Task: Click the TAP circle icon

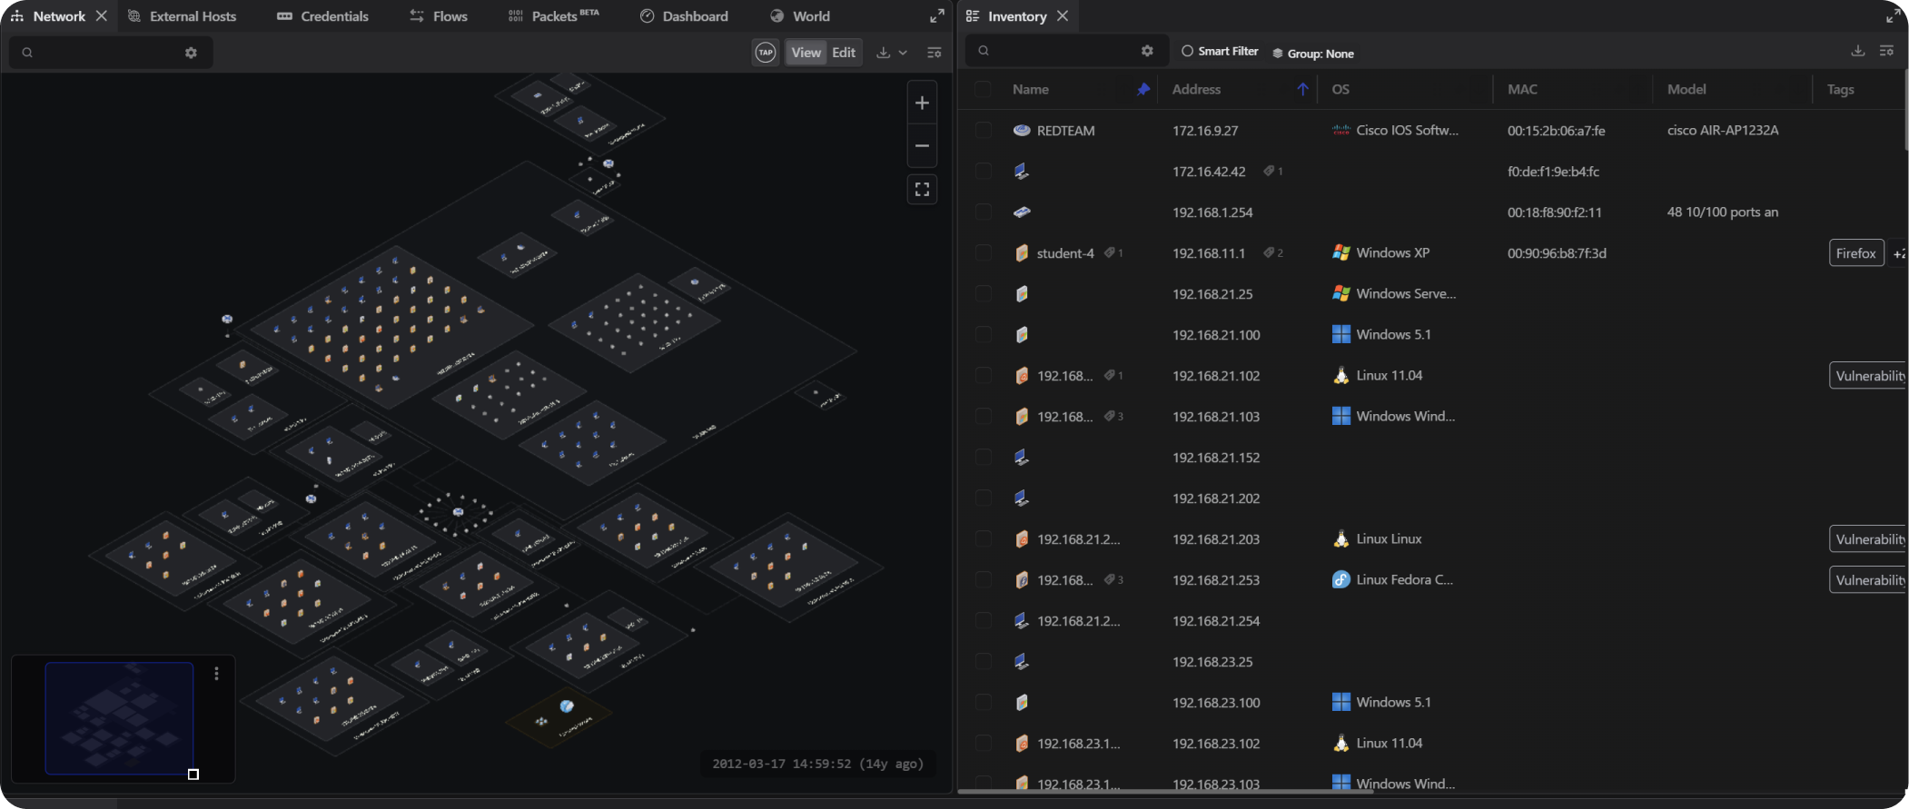Action: point(766,53)
